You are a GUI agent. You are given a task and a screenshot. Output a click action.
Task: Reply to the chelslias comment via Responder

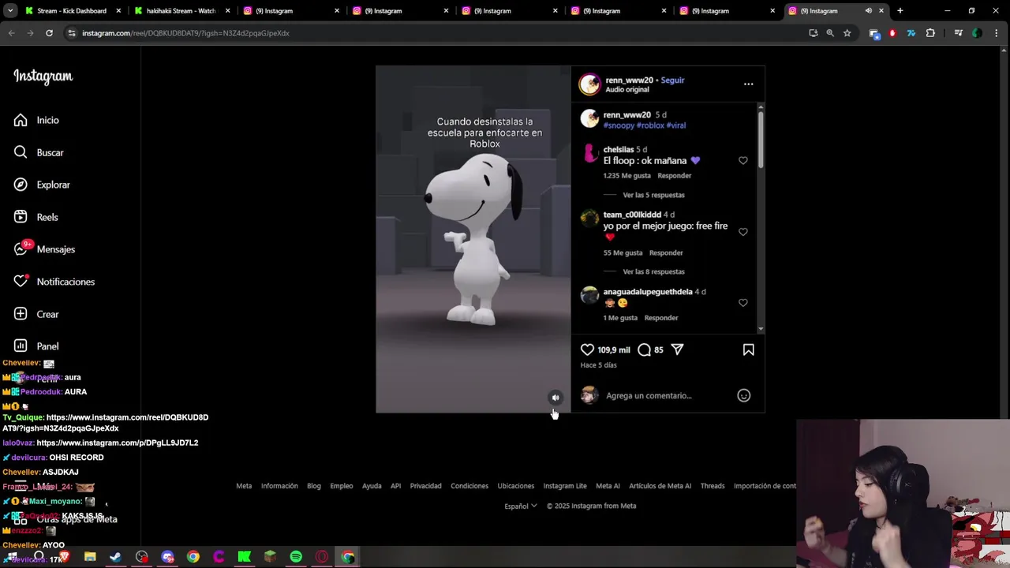point(674,176)
